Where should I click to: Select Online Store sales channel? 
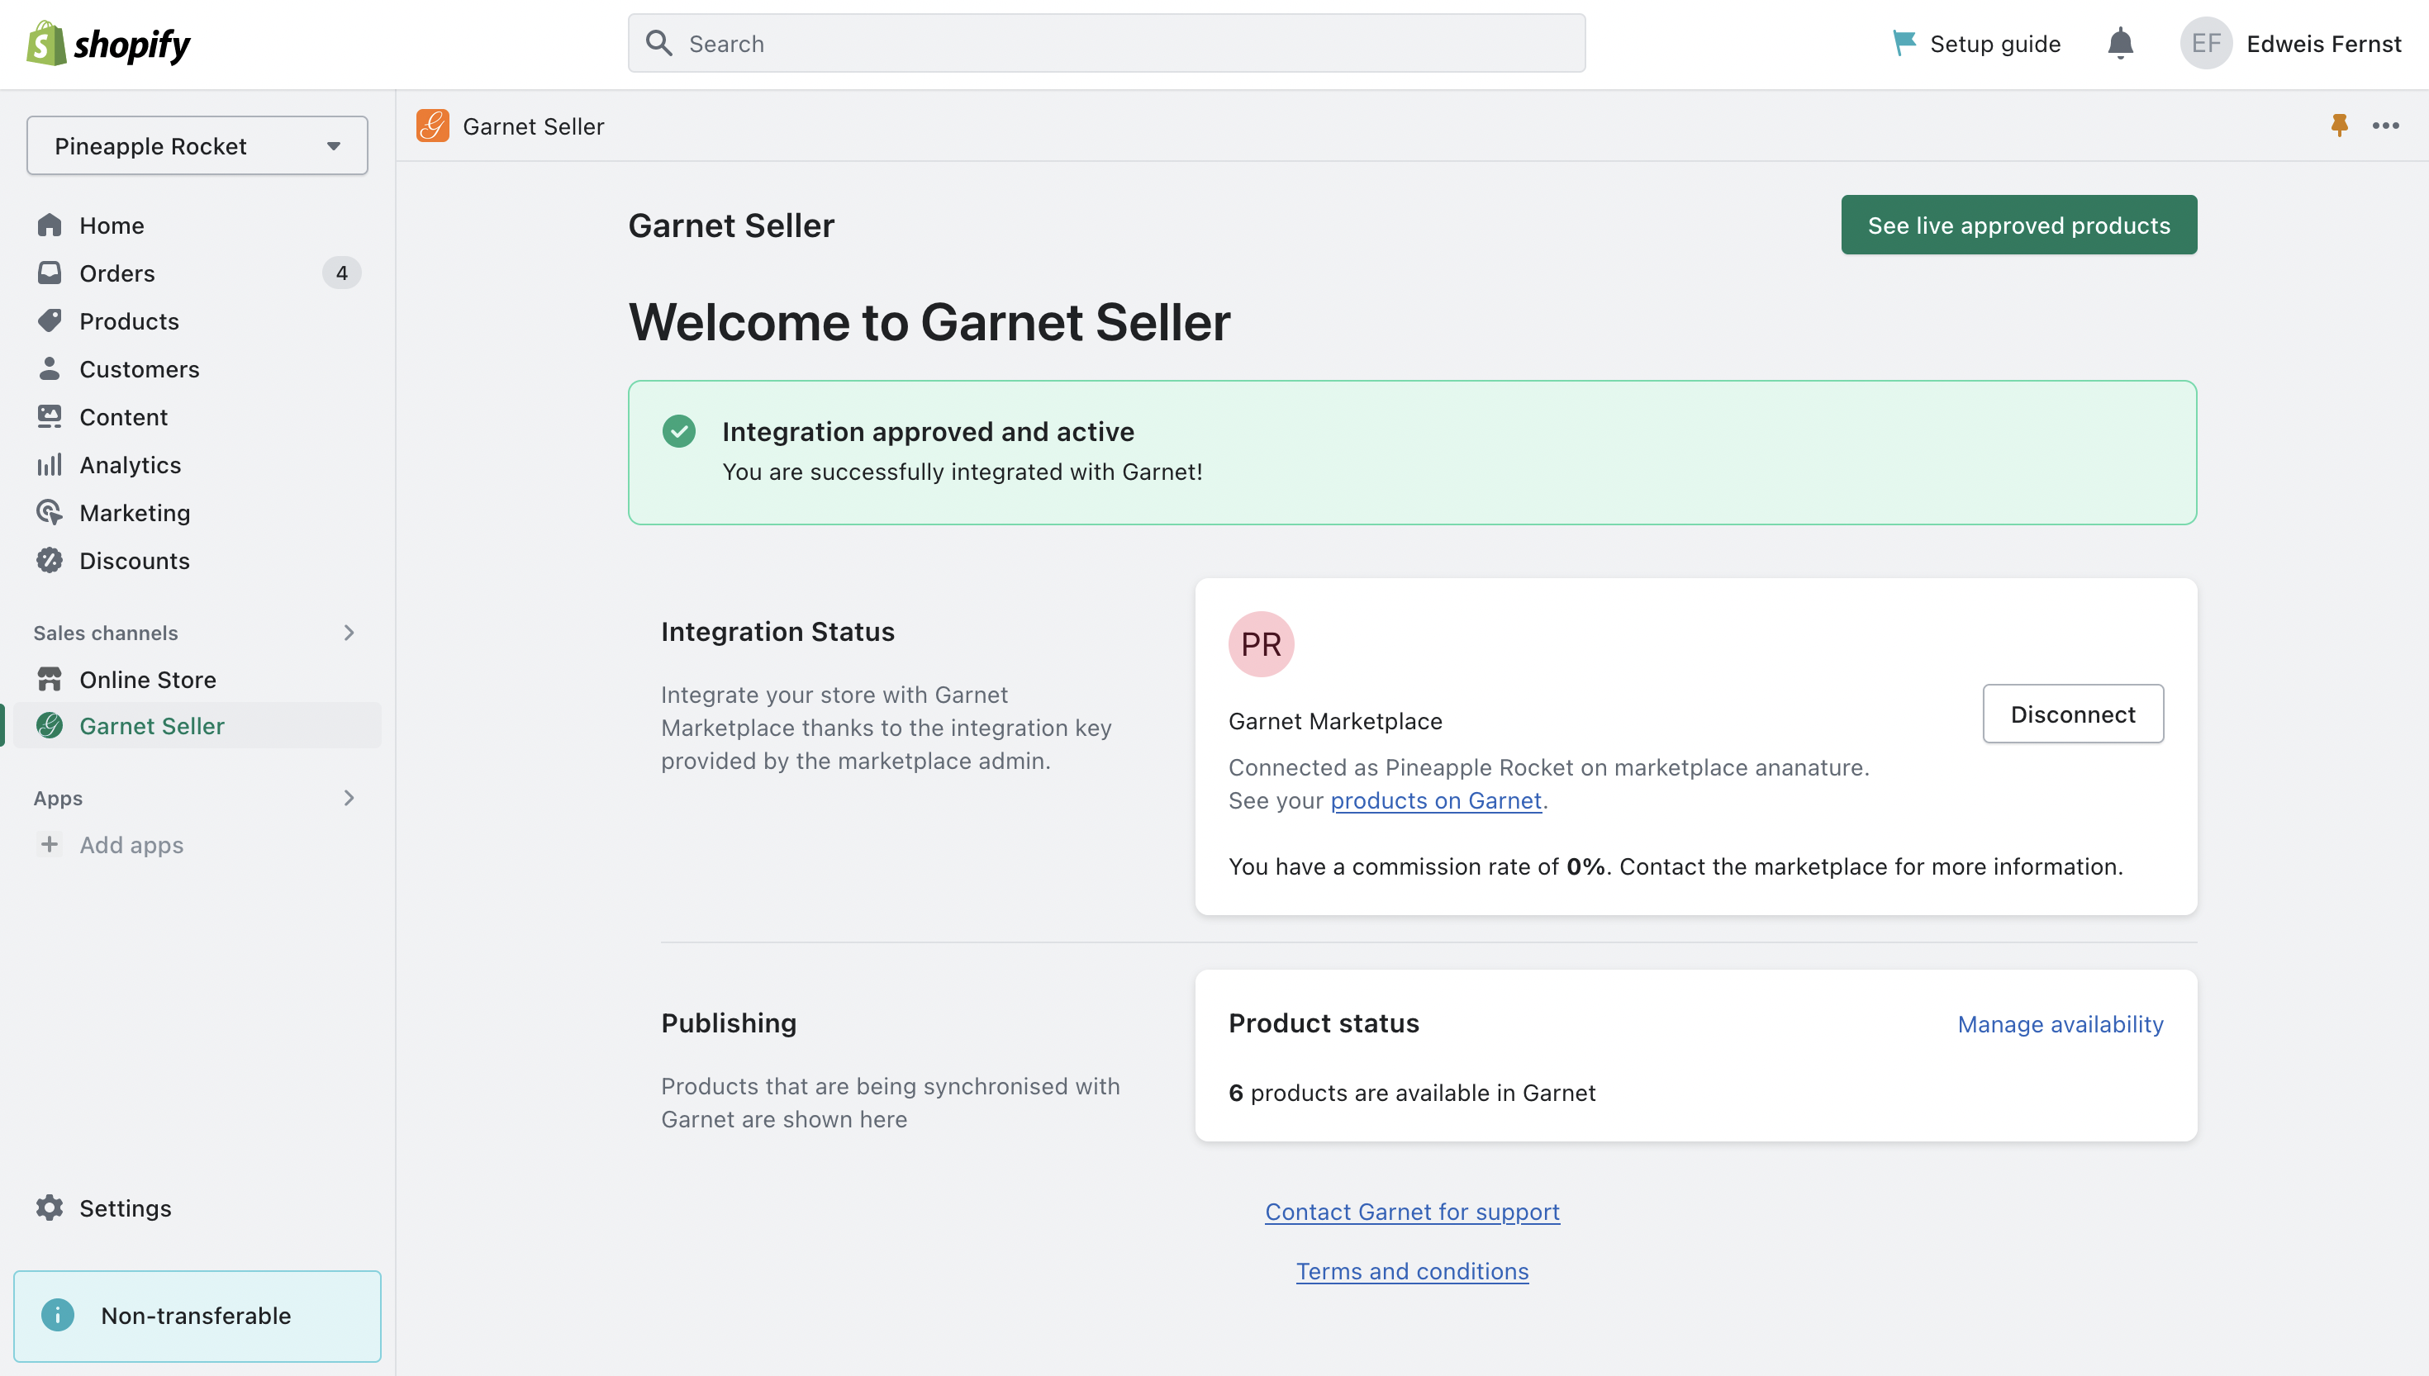pyautogui.click(x=147, y=680)
